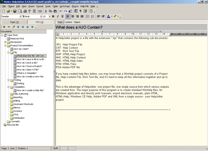This screenshot has height=151, width=208.
Task: Select the Keyboard Shortcuts folder
Action: click(x=23, y=104)
